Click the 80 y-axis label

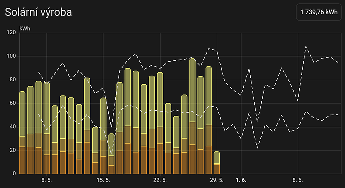(x=13, y=80)
